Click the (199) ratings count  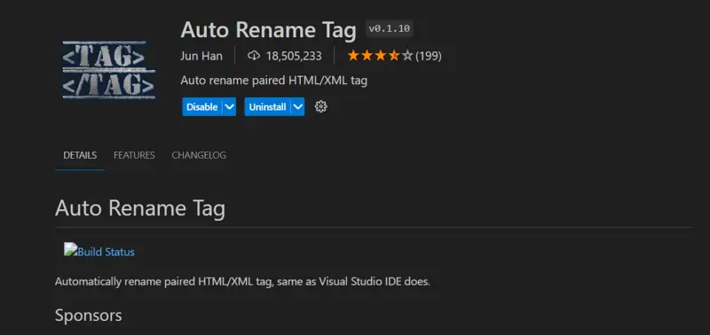click(429, 56)
